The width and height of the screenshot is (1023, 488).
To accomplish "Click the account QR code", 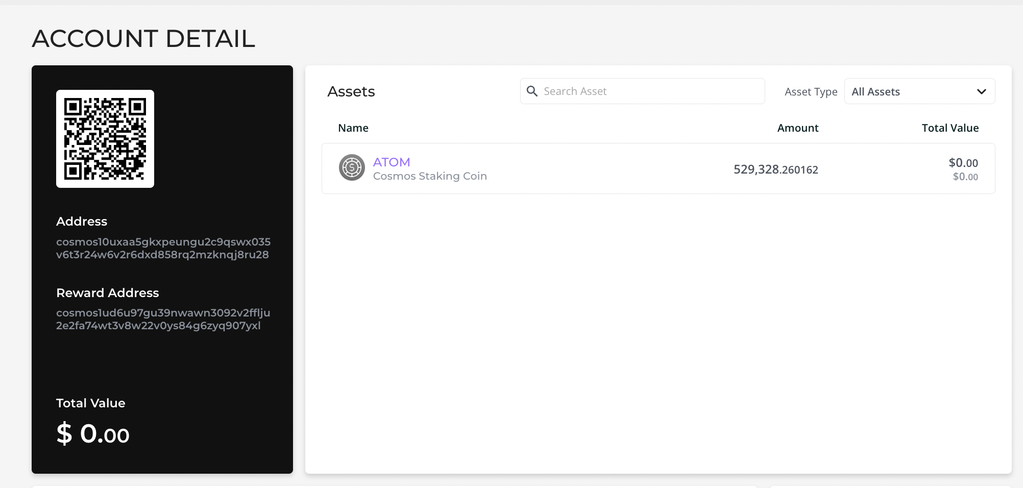I will pyautogui.click(x=105, y=139).
